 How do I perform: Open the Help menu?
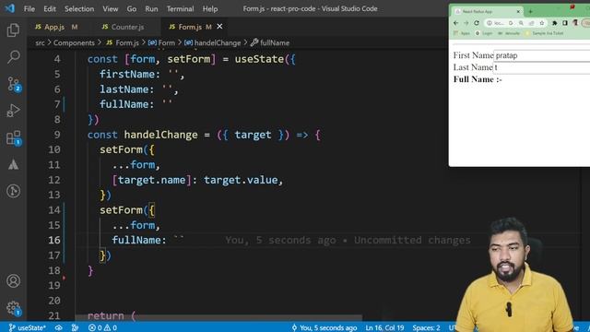click(210, 8)
